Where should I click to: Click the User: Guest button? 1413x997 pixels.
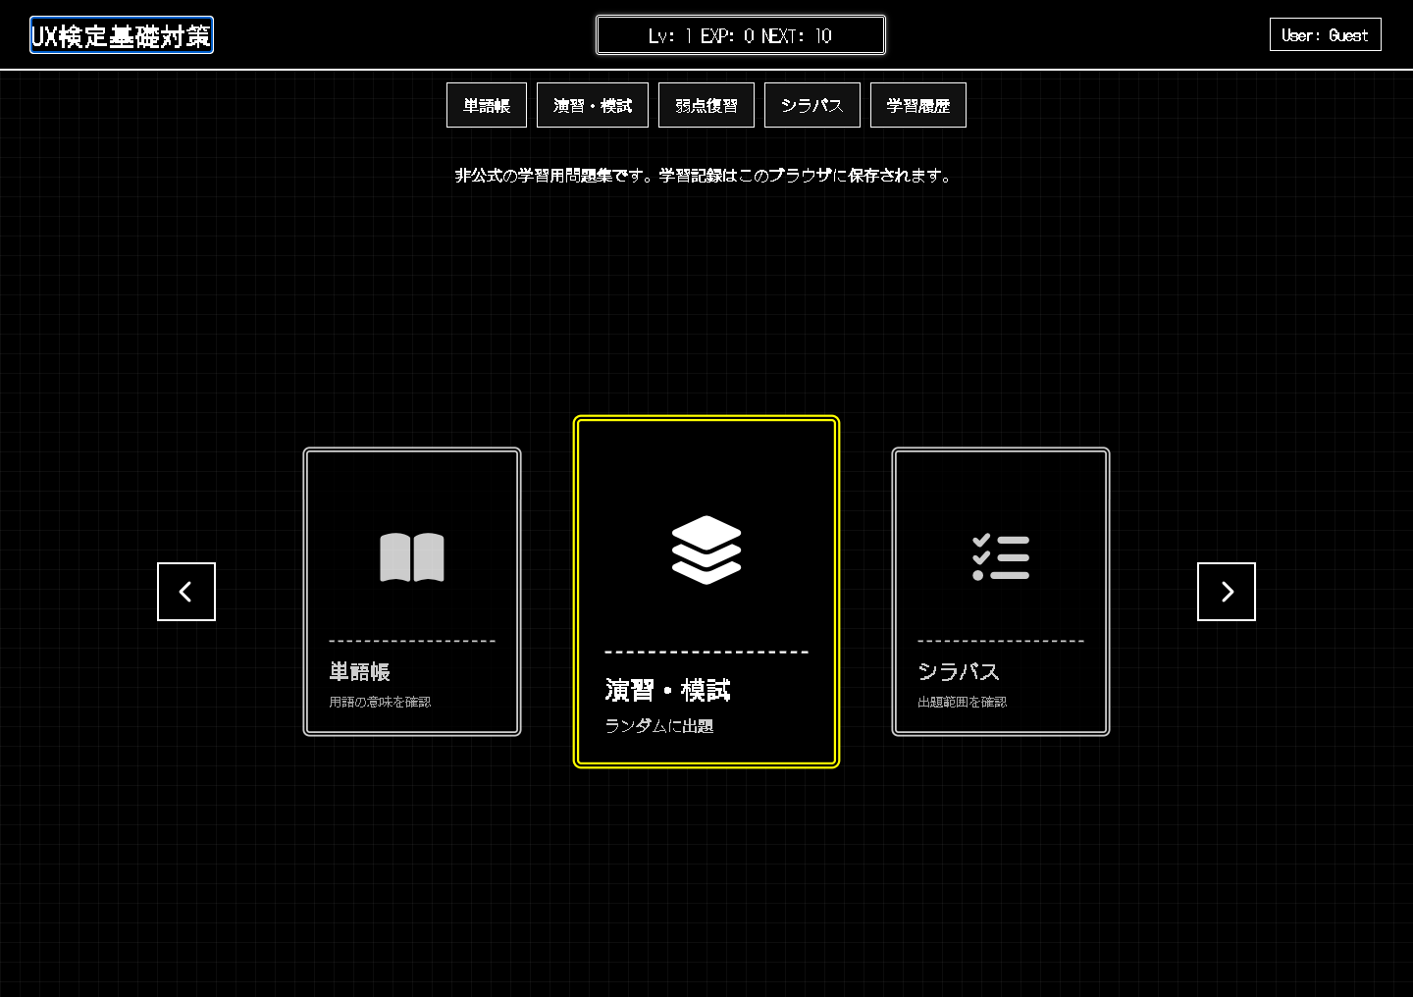[1326, 34]
